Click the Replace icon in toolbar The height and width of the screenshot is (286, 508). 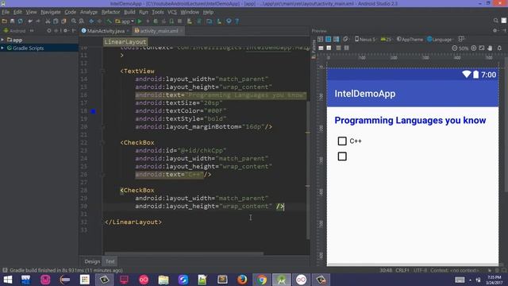[x=81, y=21]
